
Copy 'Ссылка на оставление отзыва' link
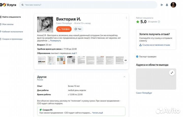tap(156, 45)
